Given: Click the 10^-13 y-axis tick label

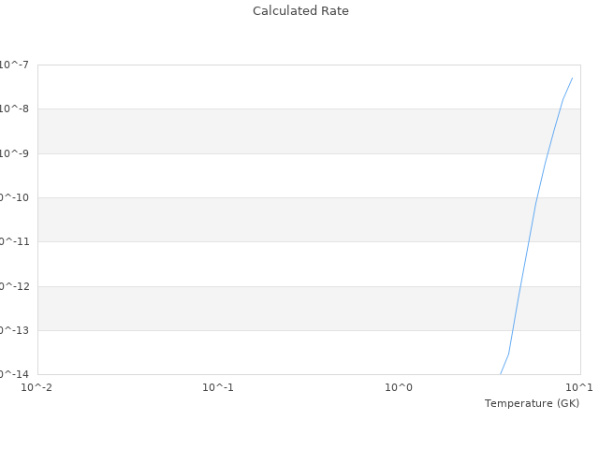Looking at the screenshot, I should [x=12, y=330].
